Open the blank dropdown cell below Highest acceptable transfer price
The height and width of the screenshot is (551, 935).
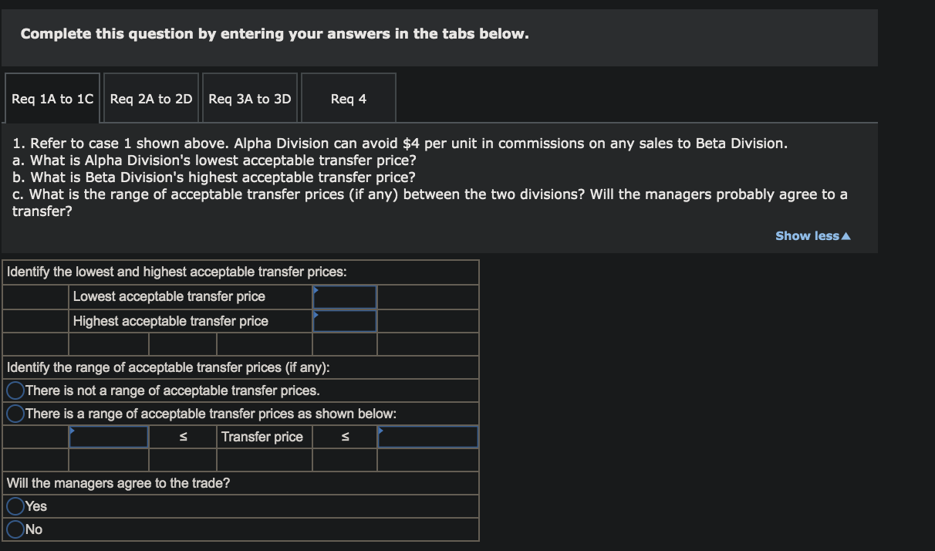click(344, 343)
